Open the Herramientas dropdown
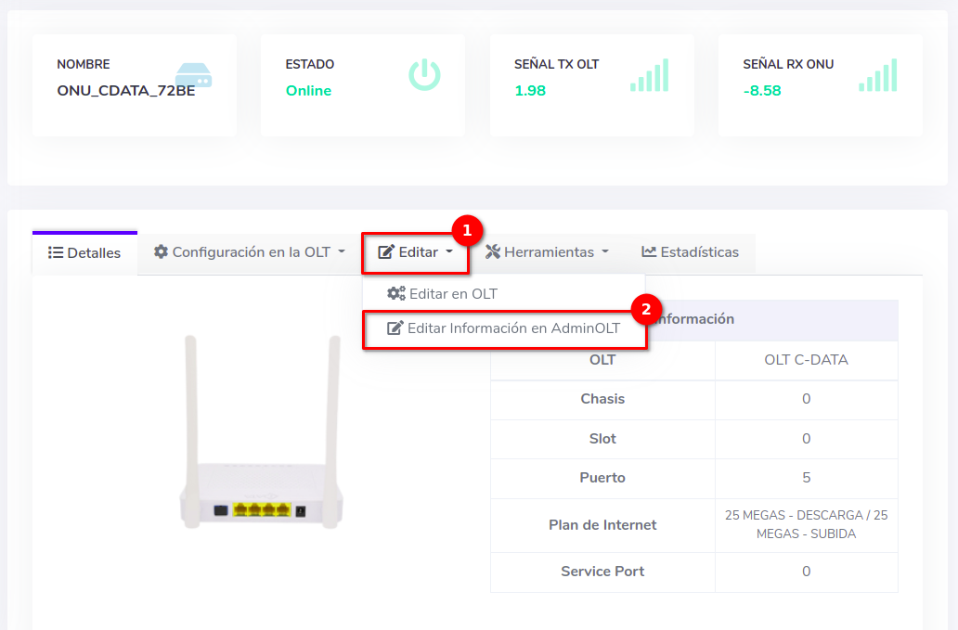This screenshot has width=958, height=630. [x=547, y=252]
